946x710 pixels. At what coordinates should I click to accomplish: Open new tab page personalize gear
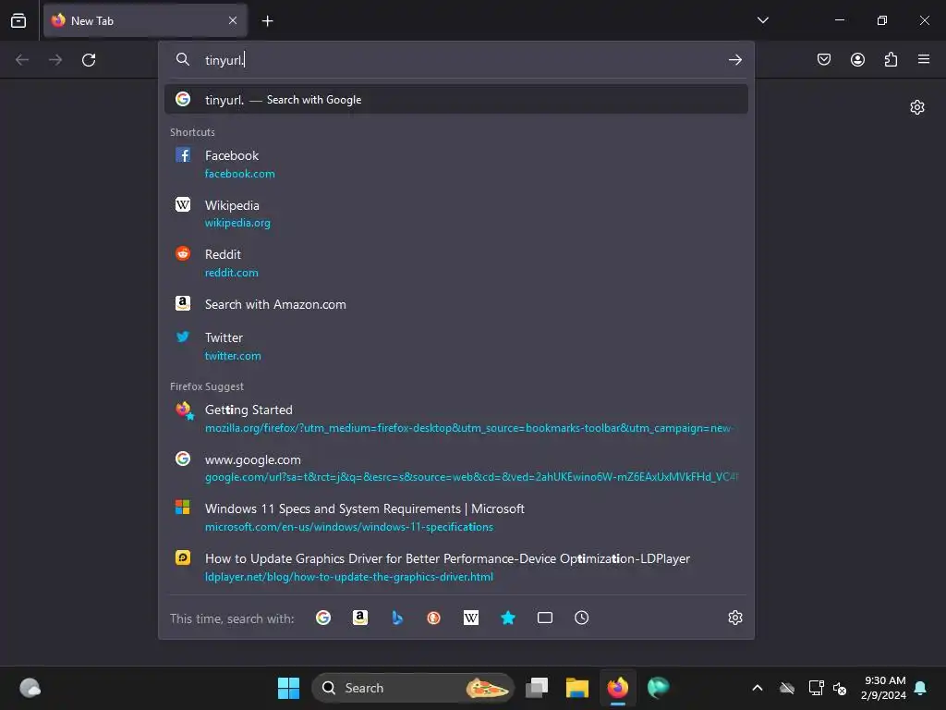pos(917,107)
